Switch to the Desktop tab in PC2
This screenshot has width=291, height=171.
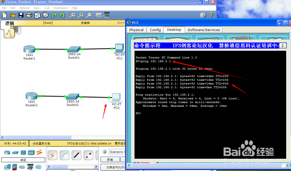pos(174,30)
